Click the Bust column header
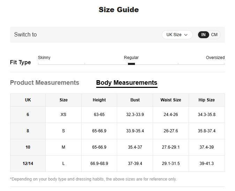The width and height of the screenshot is (235, 191). pos(135,100)
